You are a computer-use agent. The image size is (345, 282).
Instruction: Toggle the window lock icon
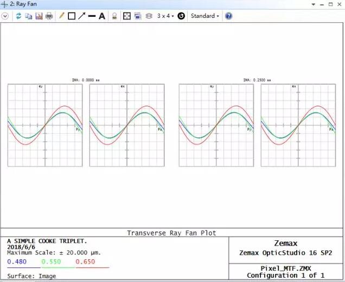tap(114, 16)
